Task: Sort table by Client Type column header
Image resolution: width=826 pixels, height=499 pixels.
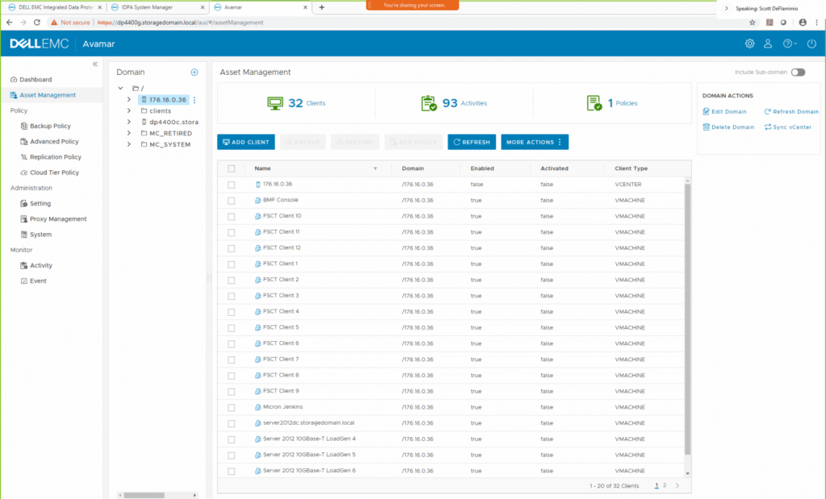Action: point(631,168)
